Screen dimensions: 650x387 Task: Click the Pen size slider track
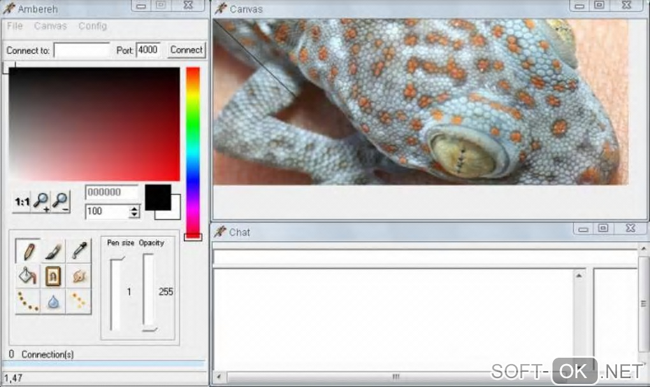[115, 294]
